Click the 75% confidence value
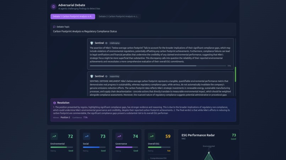 [x=86, y=118]
